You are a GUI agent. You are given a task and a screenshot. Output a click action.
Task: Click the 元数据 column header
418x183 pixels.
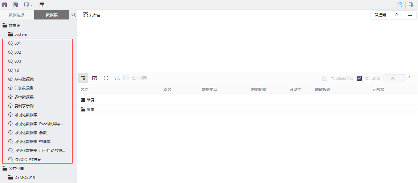click(378, 90)
